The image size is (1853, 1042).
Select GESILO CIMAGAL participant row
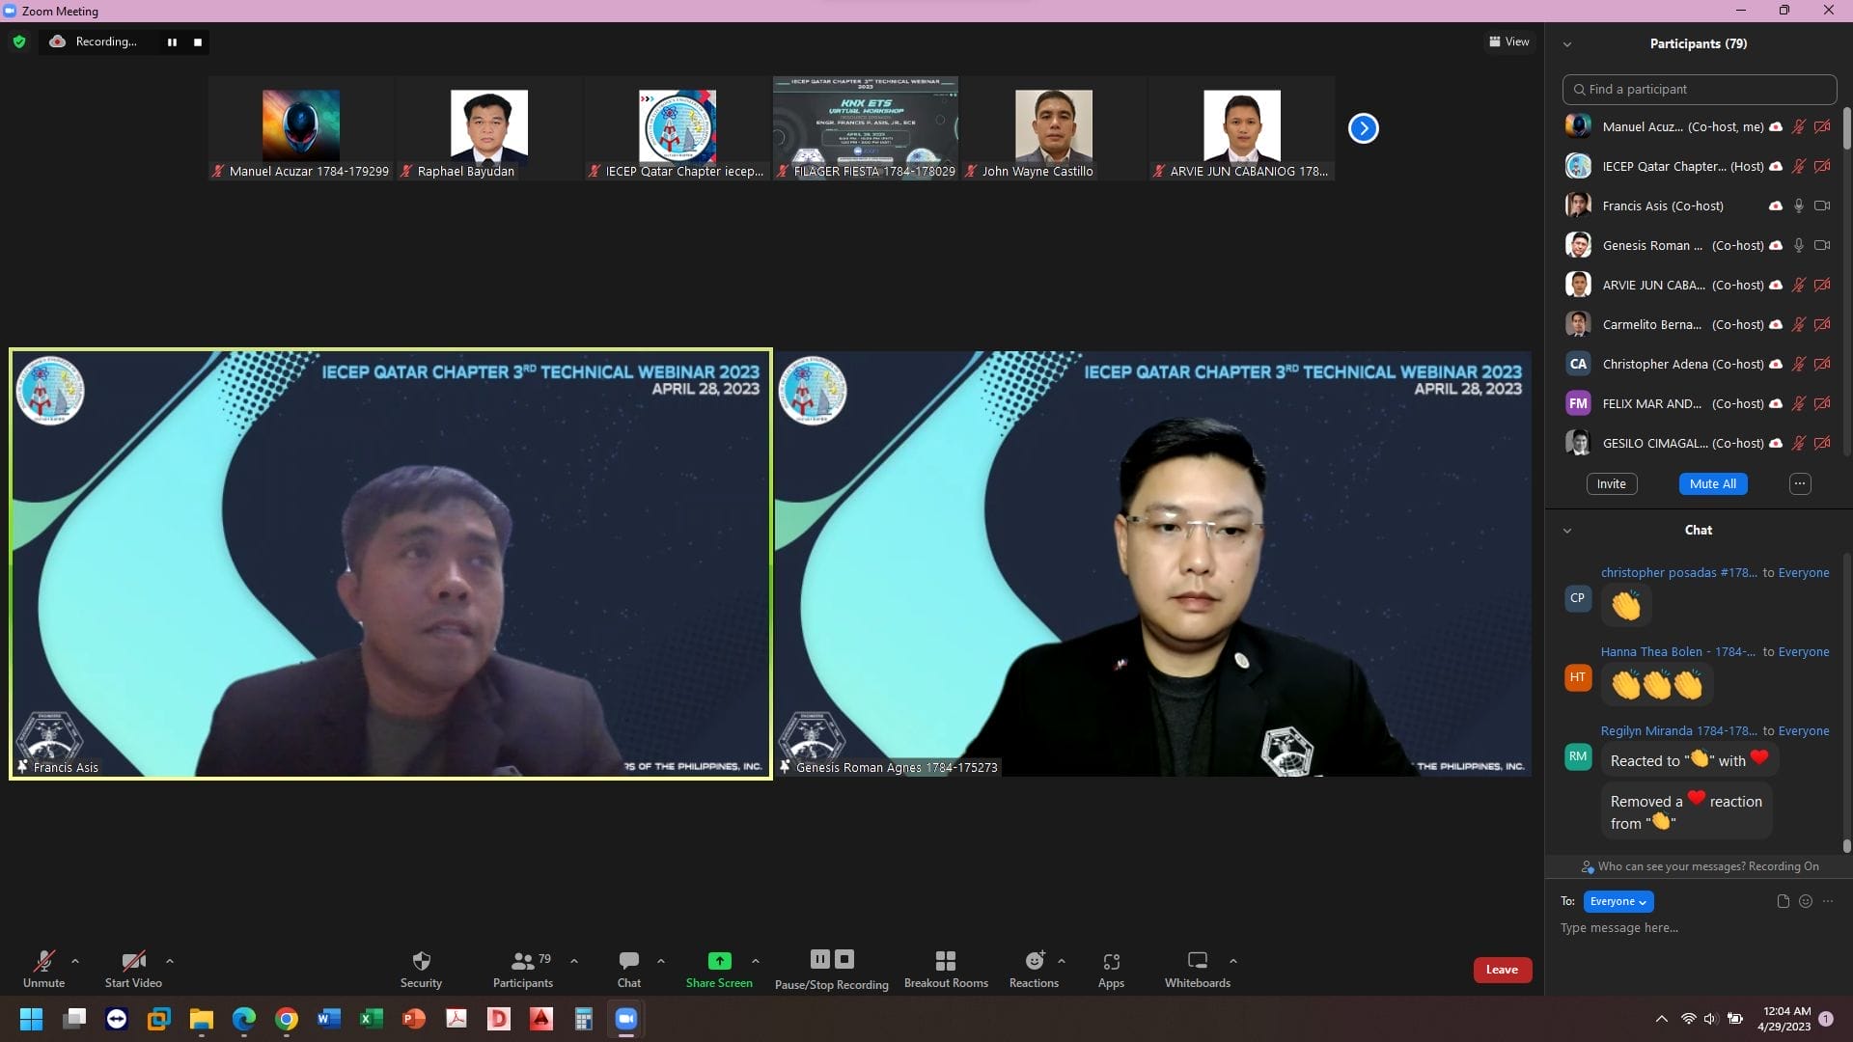tap(1699, 443)
